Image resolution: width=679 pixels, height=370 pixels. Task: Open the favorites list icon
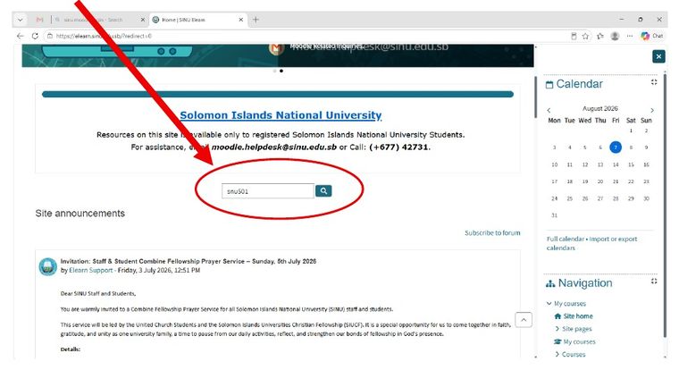pos(600,36)
